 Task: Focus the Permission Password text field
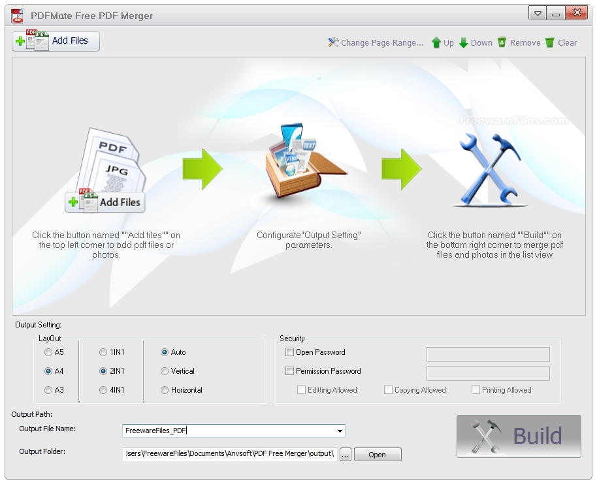[488, 373]
